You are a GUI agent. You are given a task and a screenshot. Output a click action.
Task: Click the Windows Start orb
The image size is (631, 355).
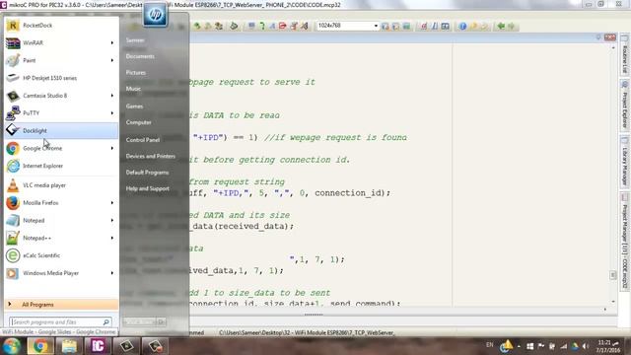(x=11, y=346)
